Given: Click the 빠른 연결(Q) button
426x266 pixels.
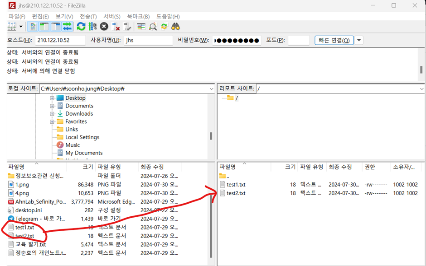Looking at the screenshot, I should pyautogui.click(x=334, y=40).
